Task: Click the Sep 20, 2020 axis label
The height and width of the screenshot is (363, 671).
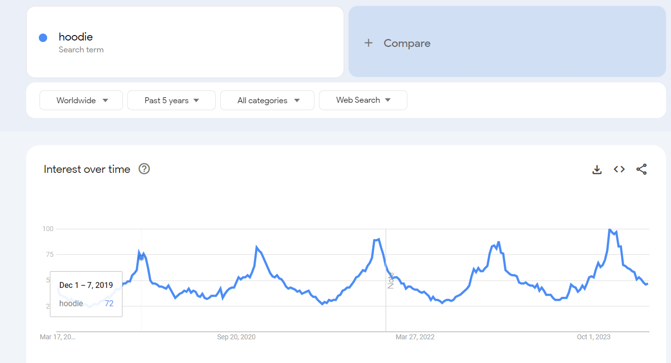Action: tap(236, 337)
